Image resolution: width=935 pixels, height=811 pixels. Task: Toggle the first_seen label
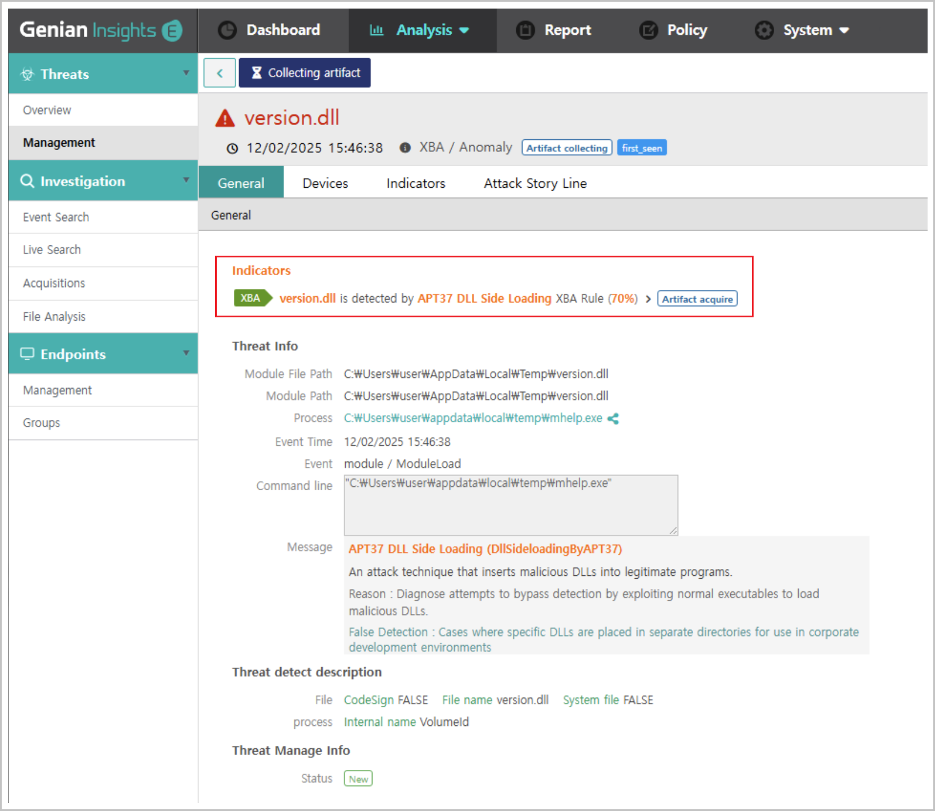(x=641, y=147)
